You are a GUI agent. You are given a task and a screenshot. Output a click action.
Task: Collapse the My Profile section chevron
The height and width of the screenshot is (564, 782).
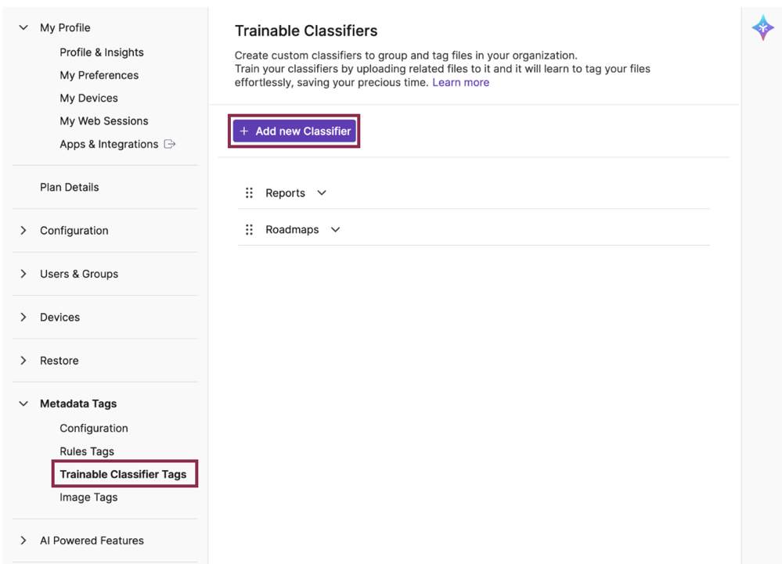coord(23,27)
